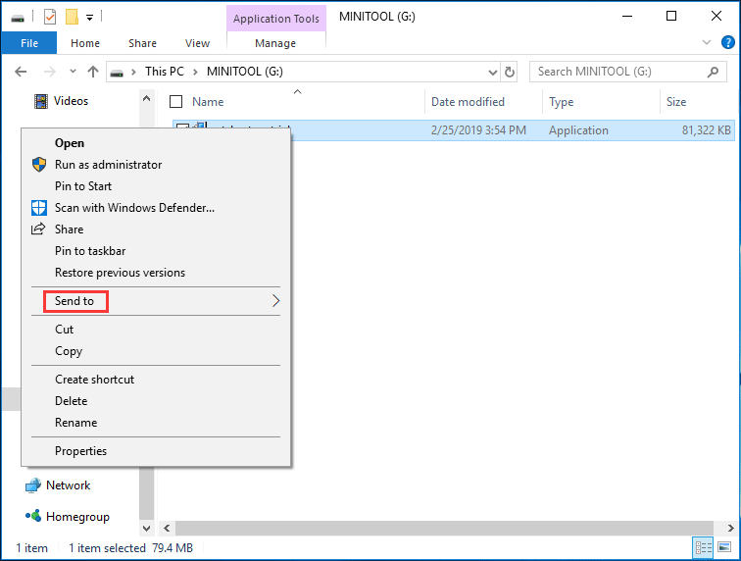
Task: Switch to Details view icon in status bar
Action: click(703, 547)
